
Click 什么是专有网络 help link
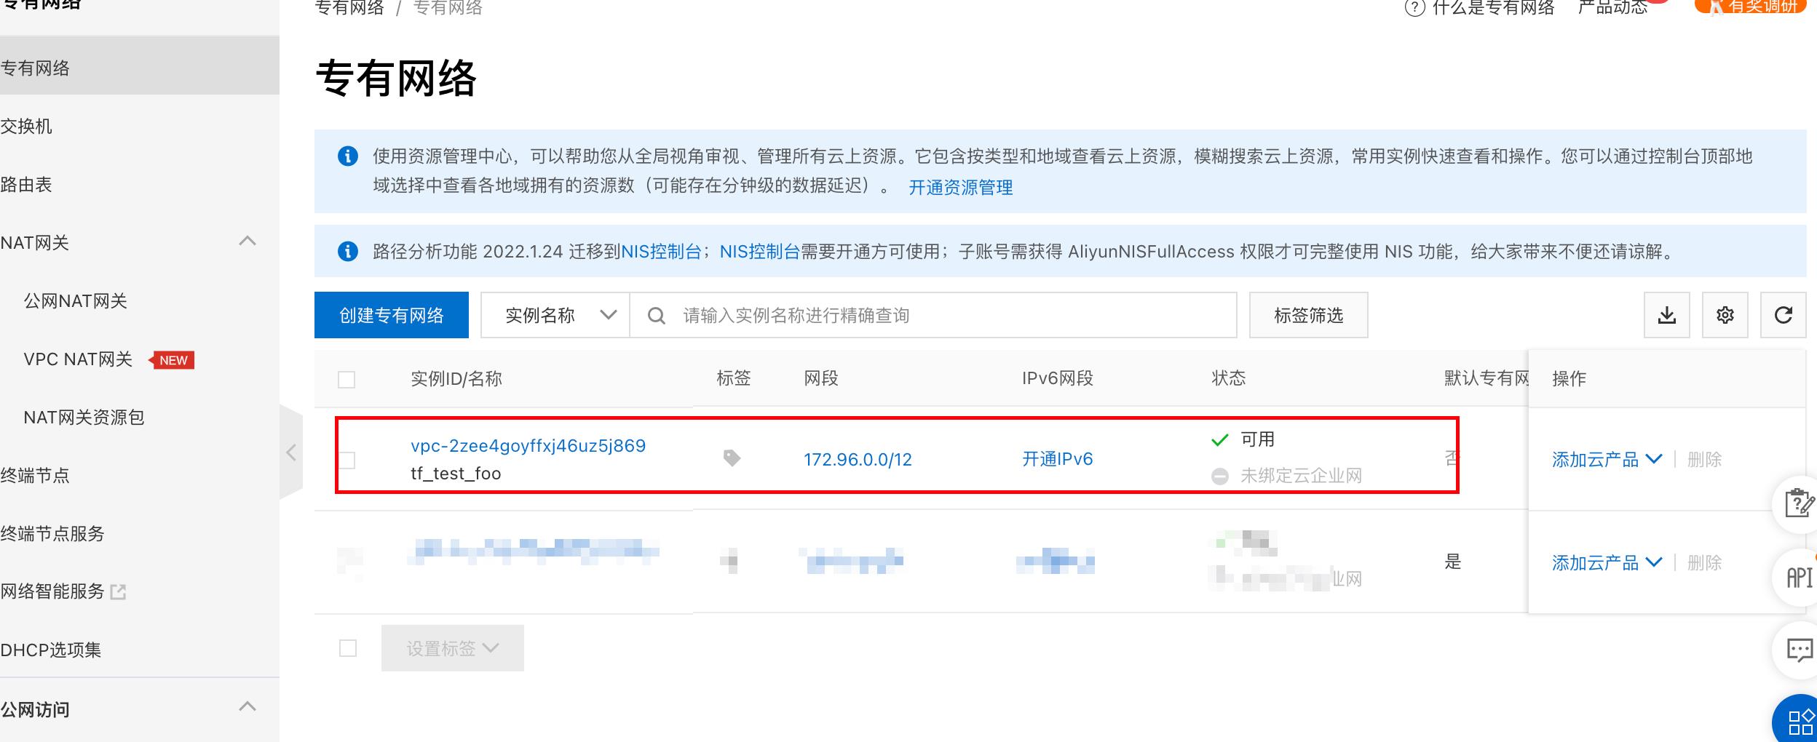point(1493,8)
